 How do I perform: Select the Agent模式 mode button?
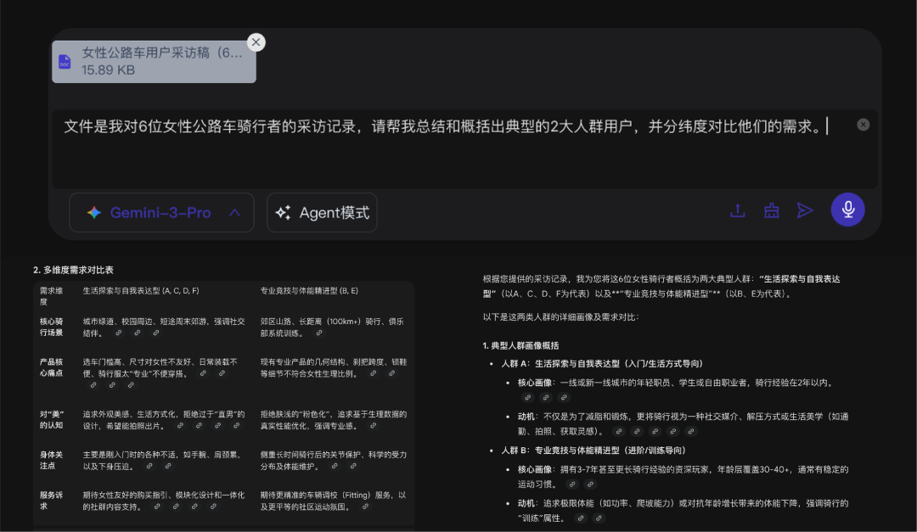(322, 212)
